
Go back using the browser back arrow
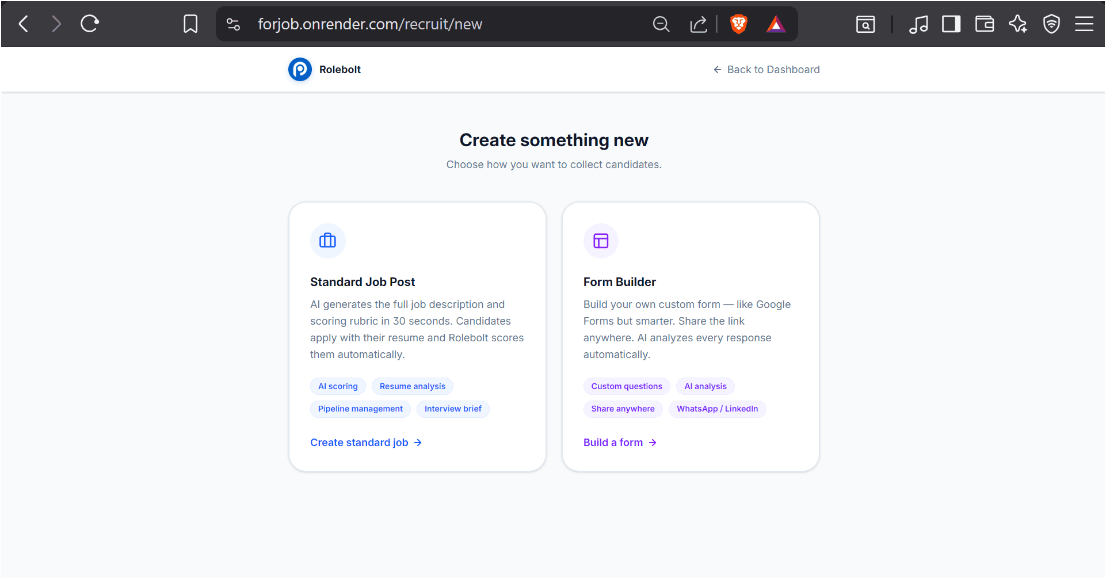24,24
